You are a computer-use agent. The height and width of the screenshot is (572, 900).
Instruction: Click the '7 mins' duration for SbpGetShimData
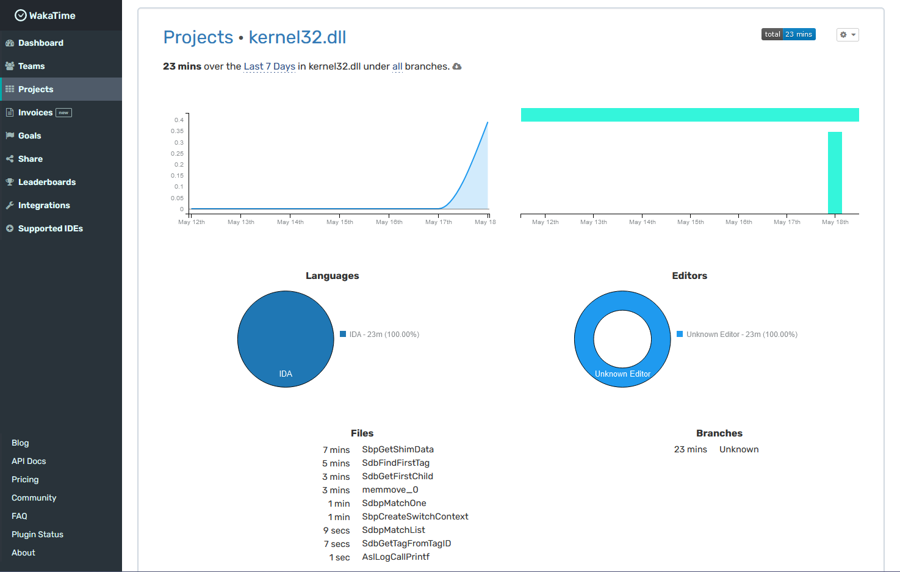click(336, 450)
